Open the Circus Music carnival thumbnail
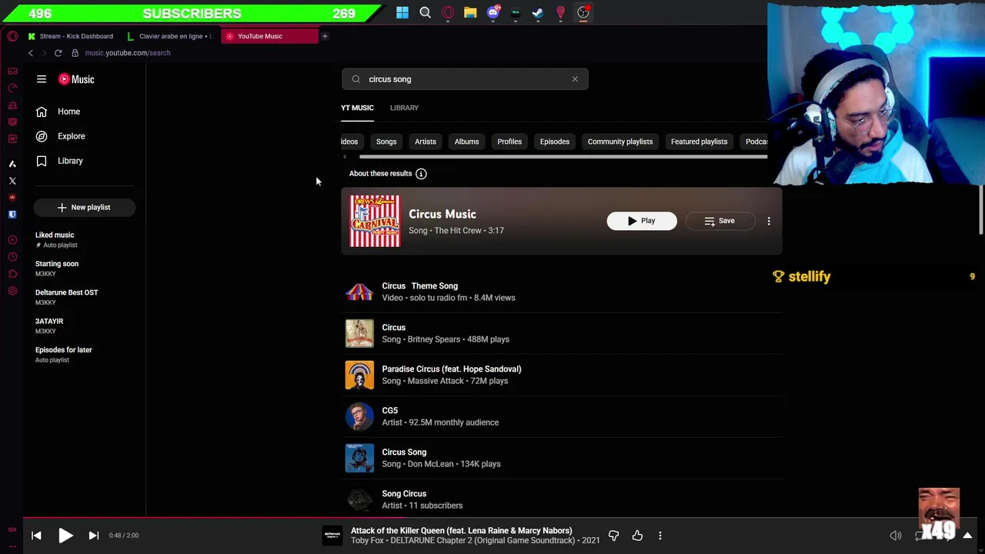985x554 pixels. click(x=375, y=221)
